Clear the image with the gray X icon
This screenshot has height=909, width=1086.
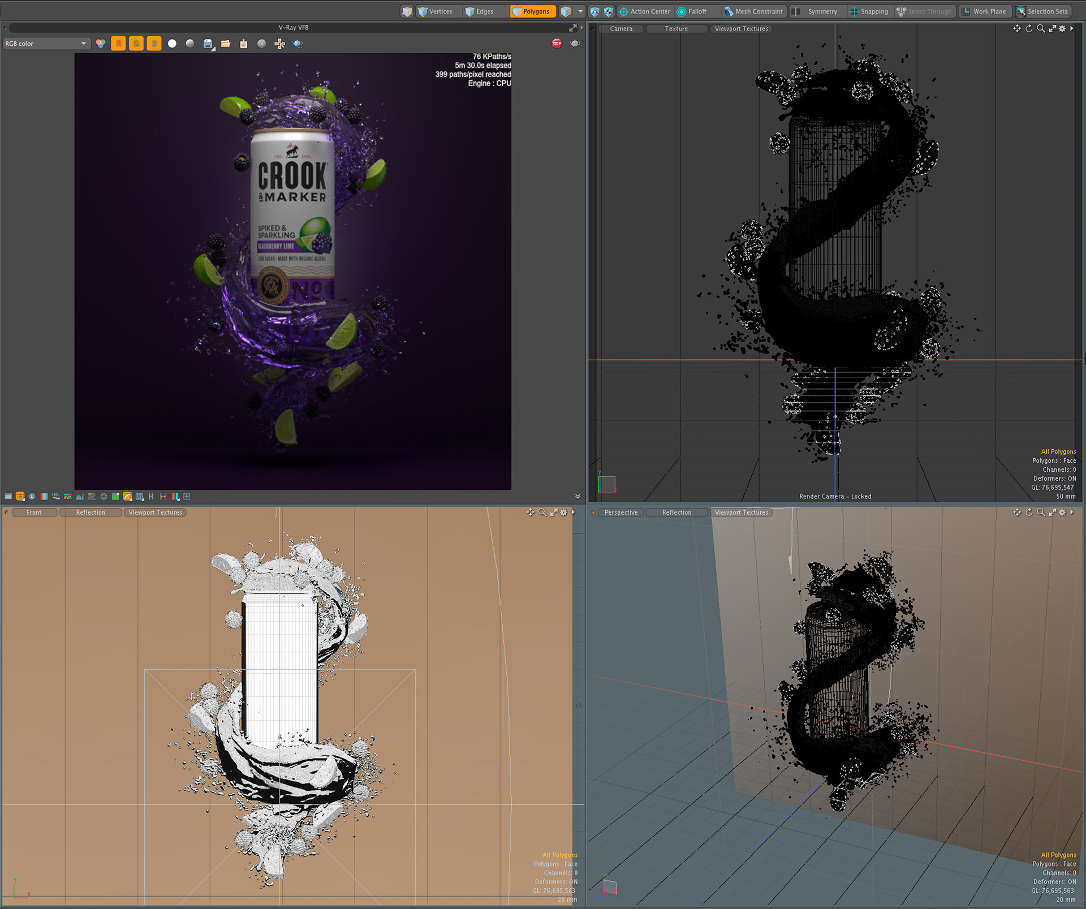(262, 44)
